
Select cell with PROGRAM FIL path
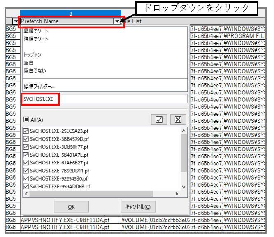(227, 36)
